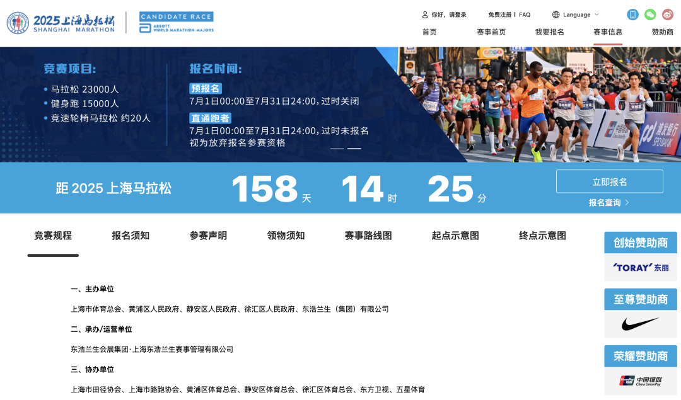Click the 免费注册 link
681x400 pixels.
coord(499,14)
